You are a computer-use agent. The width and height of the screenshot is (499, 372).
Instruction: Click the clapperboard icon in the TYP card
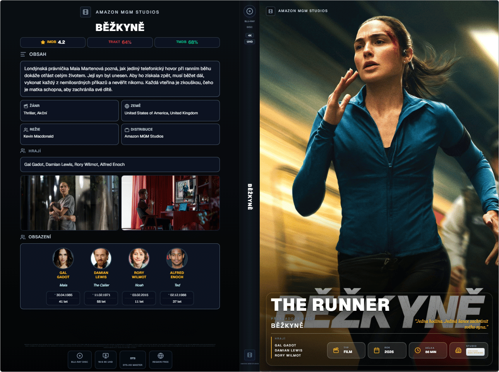[x=336, y=350]
